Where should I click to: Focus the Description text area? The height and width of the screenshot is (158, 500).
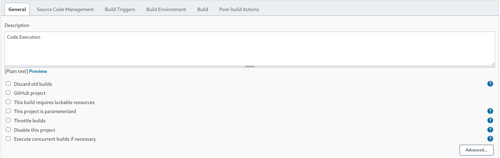(x=250, y=48)
